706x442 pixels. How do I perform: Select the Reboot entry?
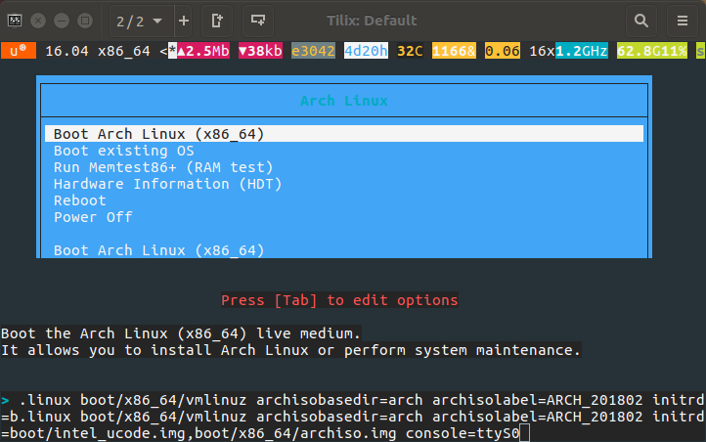(80, 200)
